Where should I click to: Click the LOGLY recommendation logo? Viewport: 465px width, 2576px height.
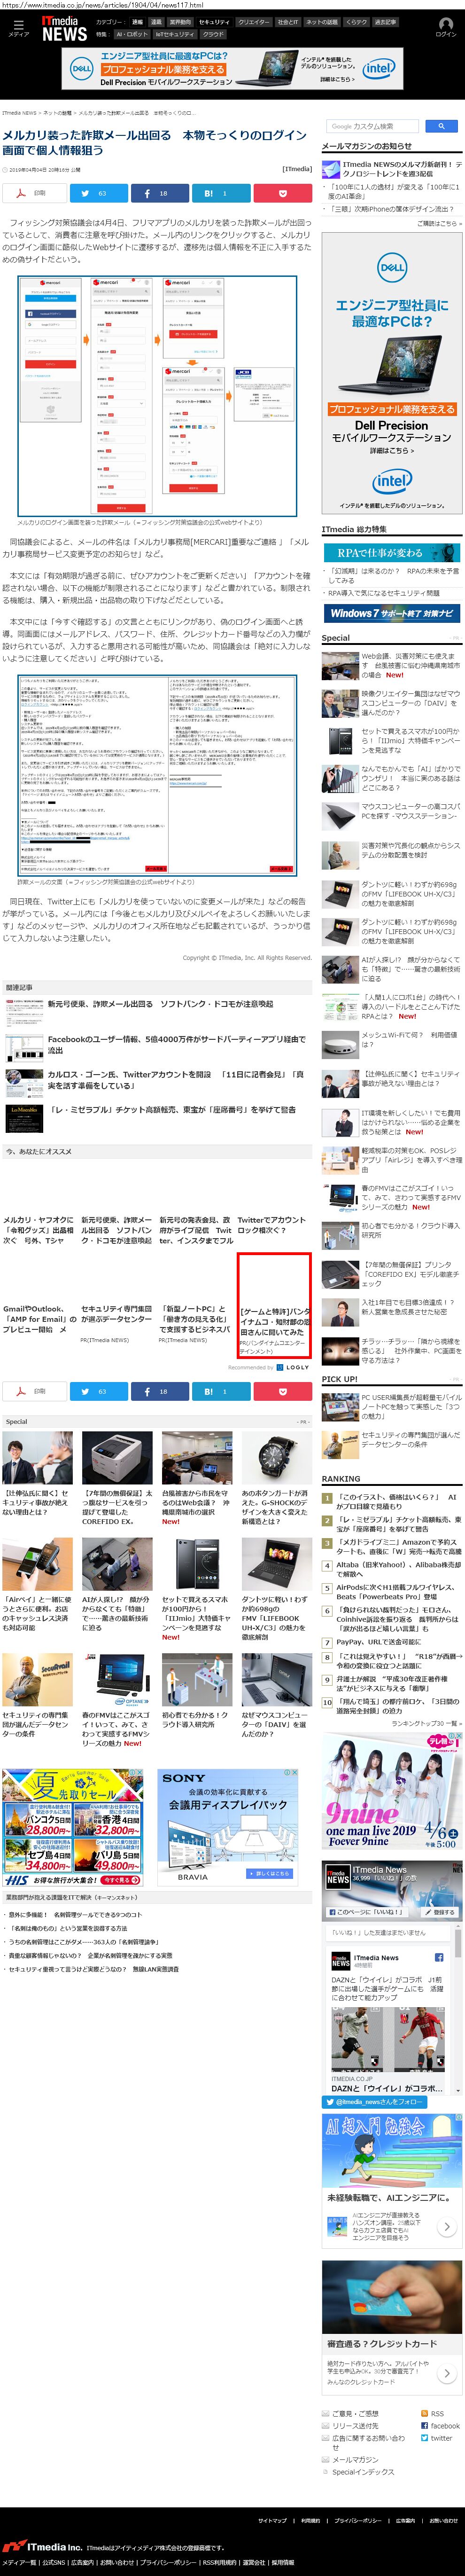[292, 1366]
